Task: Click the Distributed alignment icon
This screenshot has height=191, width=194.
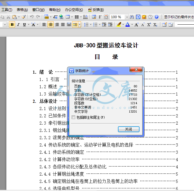Action: (69, 25)
